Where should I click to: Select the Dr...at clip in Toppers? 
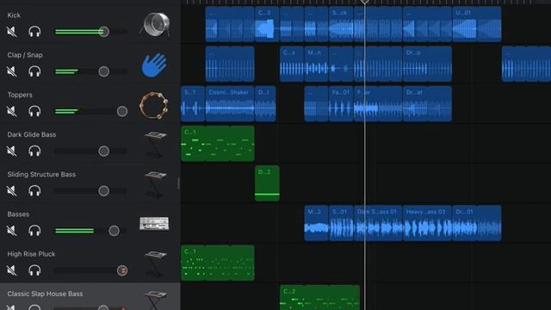[x=427, y=104]
